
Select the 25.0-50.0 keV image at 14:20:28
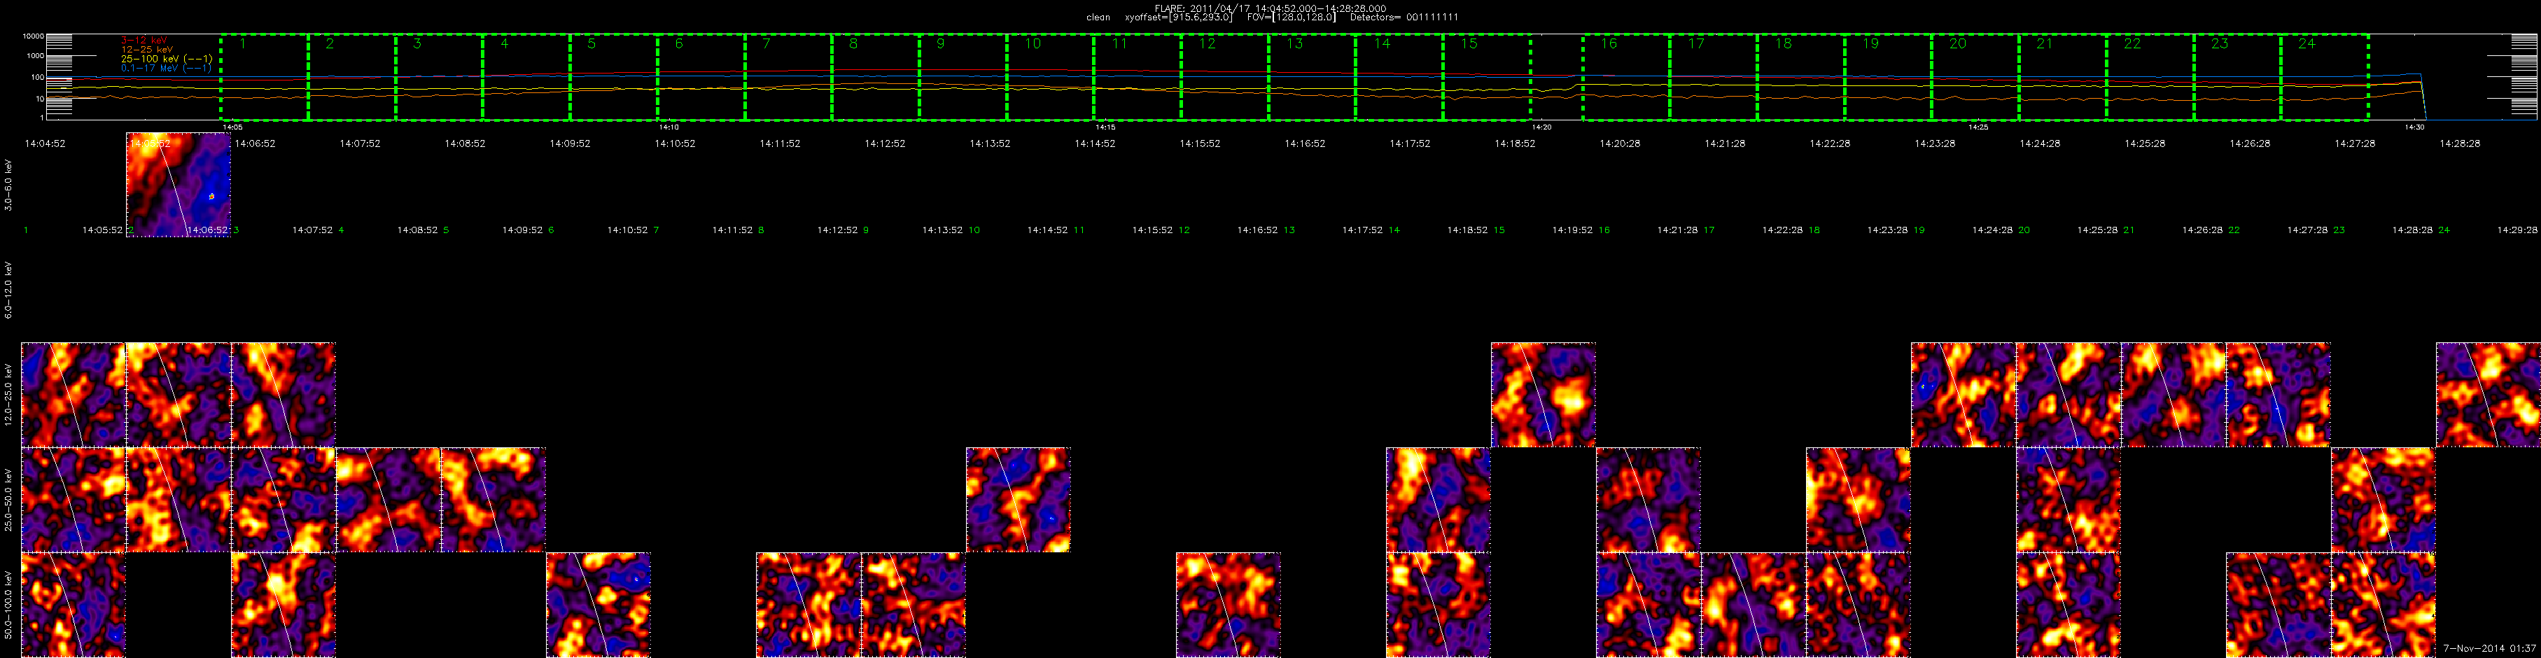(x=1648, y=500)
